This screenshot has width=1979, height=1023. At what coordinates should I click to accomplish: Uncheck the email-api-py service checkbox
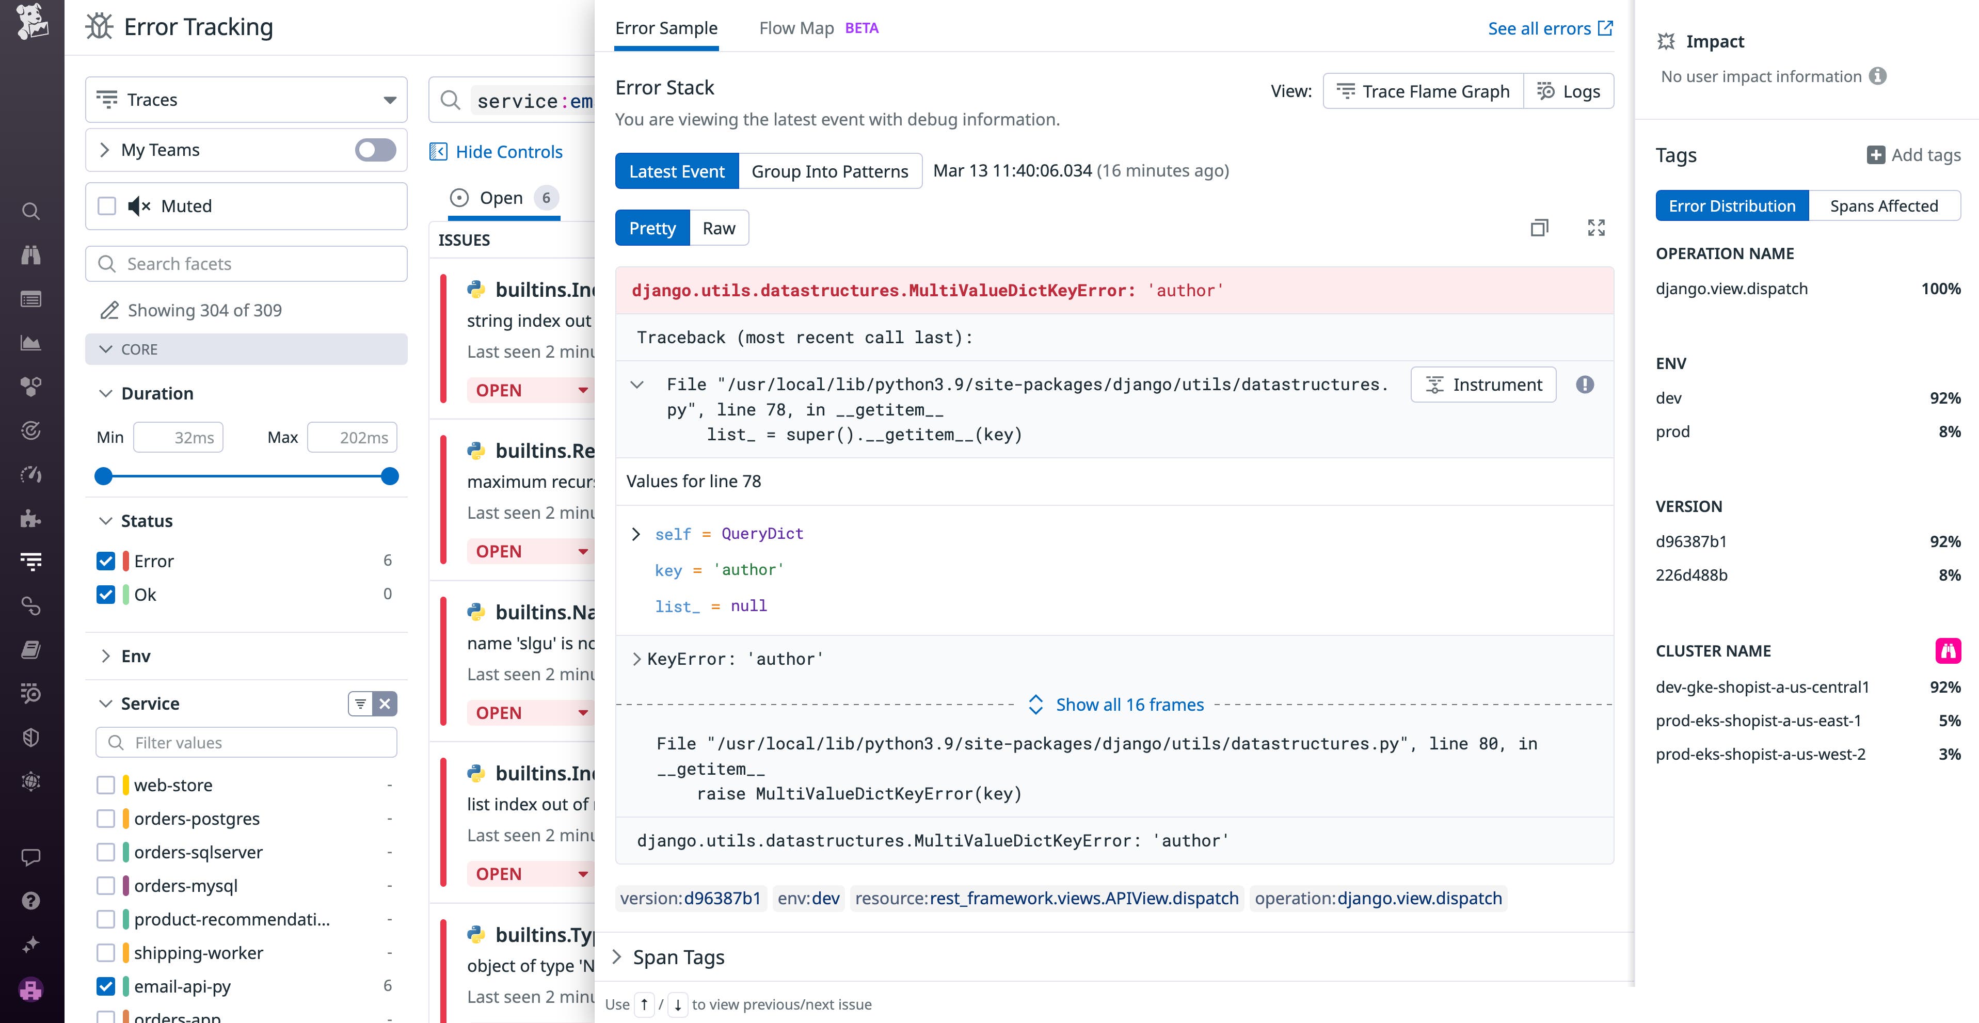106,986
